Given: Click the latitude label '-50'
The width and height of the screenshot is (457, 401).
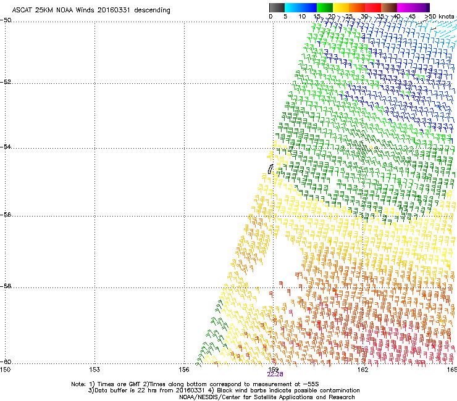Looking at the screenshot, I should (x=6, y=20).
